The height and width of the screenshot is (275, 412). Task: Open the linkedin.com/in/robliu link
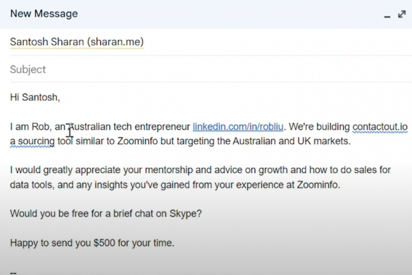coord(238,126)
